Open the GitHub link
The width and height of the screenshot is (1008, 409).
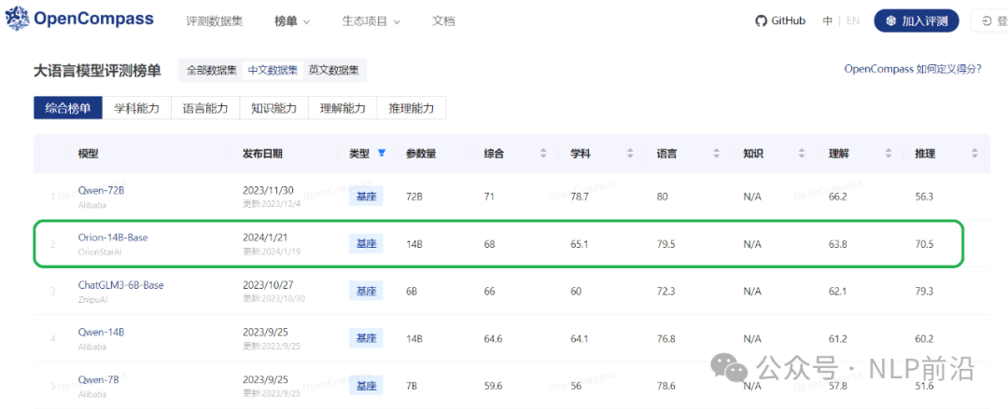pos(780,20)
